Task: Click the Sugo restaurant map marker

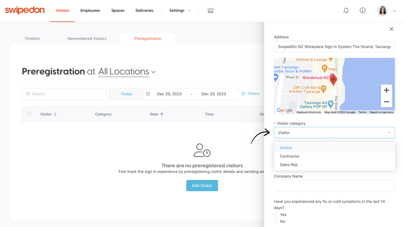Action: 324,68
